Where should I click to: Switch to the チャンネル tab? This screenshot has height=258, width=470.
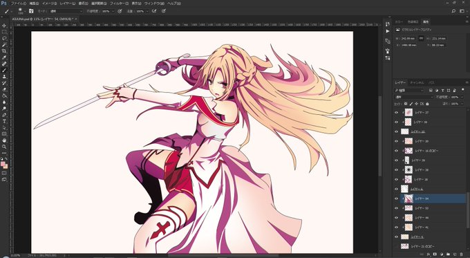[x=417, y=82]
